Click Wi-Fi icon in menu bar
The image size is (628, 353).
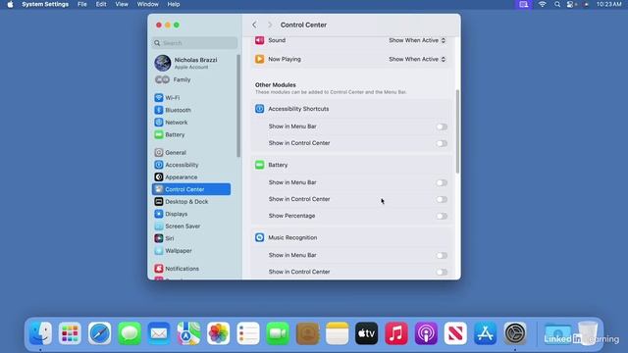(543, 4)
